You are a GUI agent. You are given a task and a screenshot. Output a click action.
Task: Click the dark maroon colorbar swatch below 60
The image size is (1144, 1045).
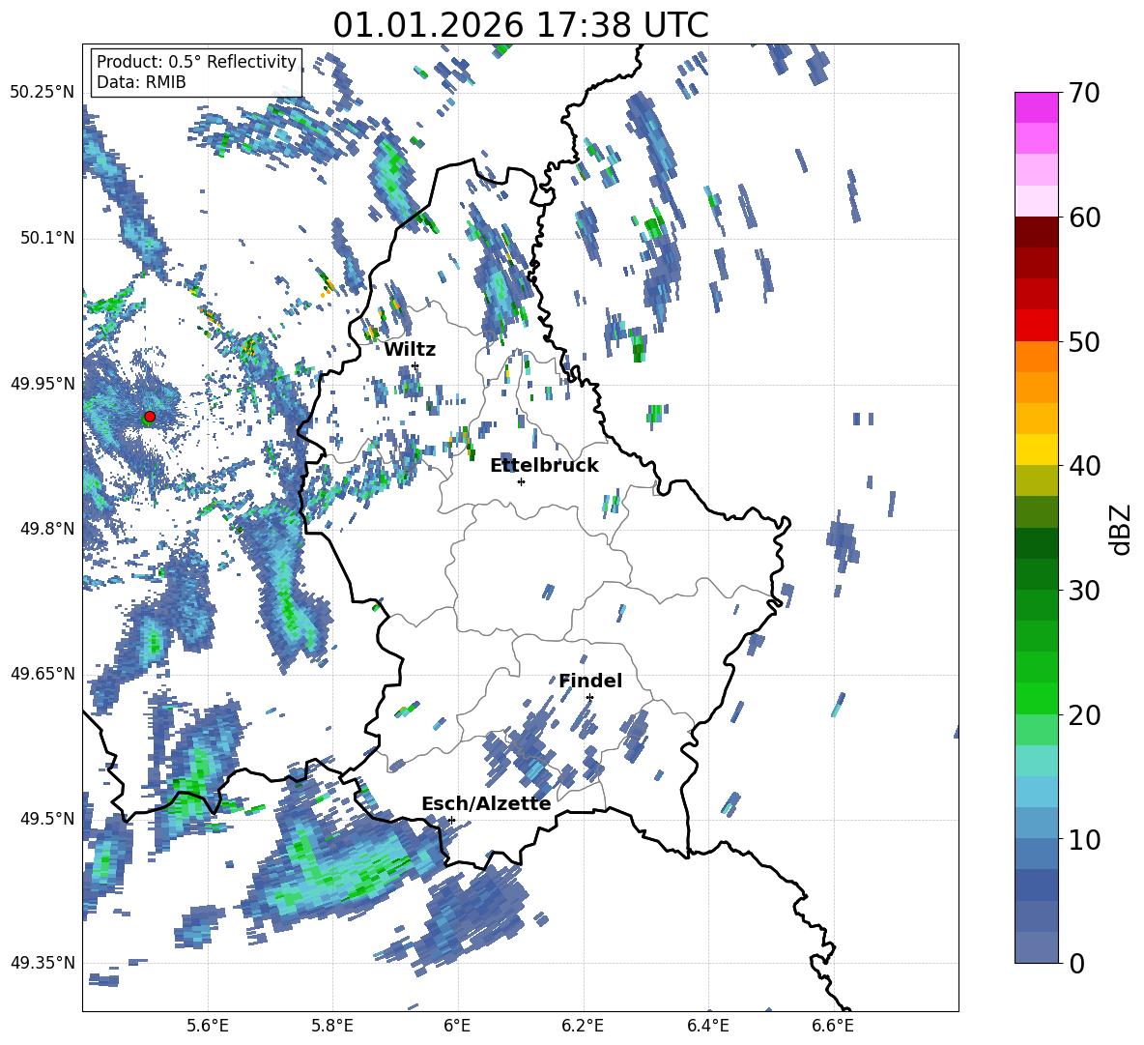[x=1036, y=232]
